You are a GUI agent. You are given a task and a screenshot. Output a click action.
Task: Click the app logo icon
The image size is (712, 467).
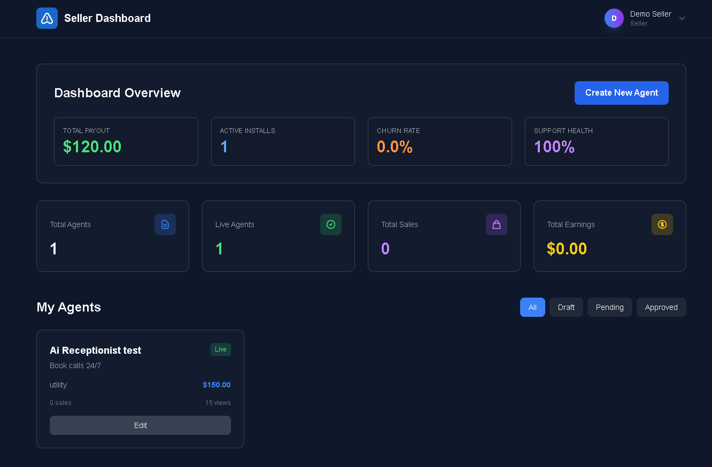click(47, 18)
